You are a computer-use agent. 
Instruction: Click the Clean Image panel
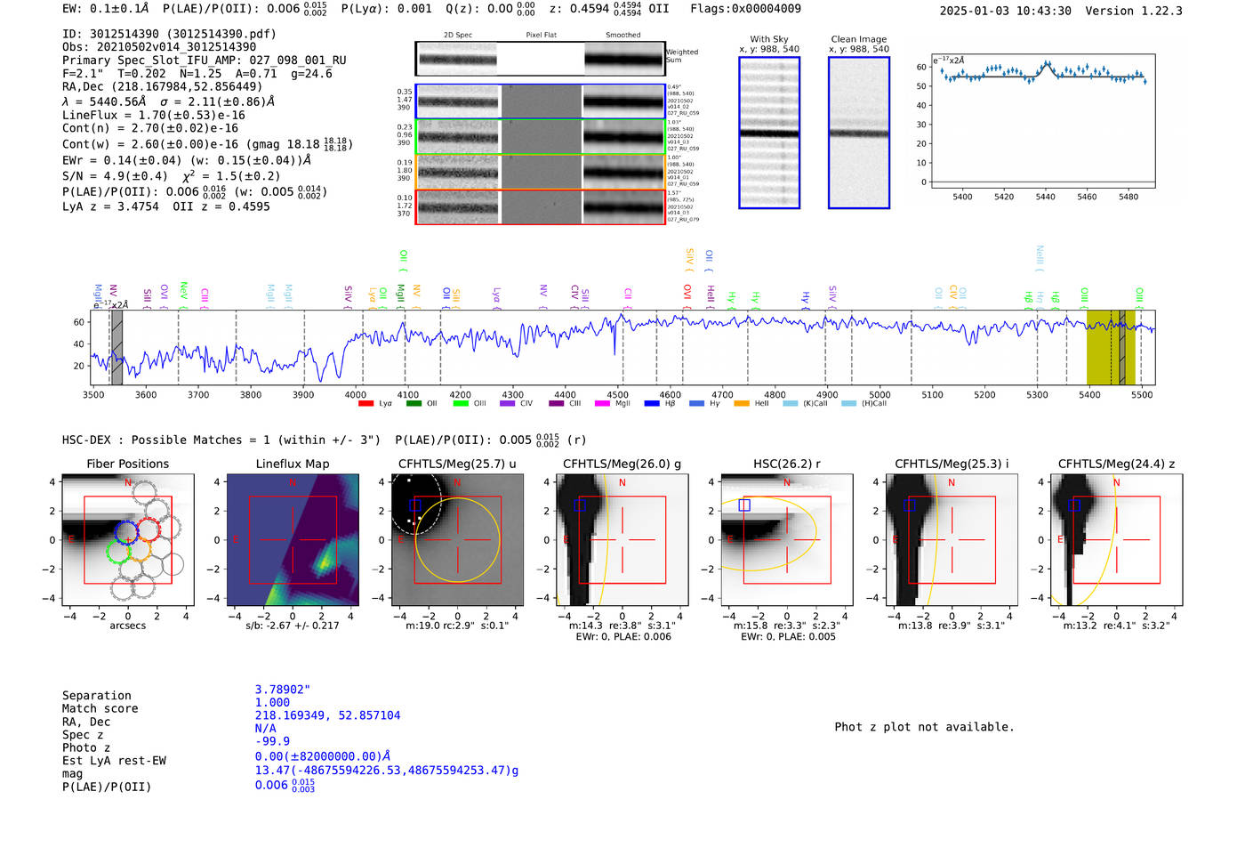pyautogui.click(x=859, y=133)
